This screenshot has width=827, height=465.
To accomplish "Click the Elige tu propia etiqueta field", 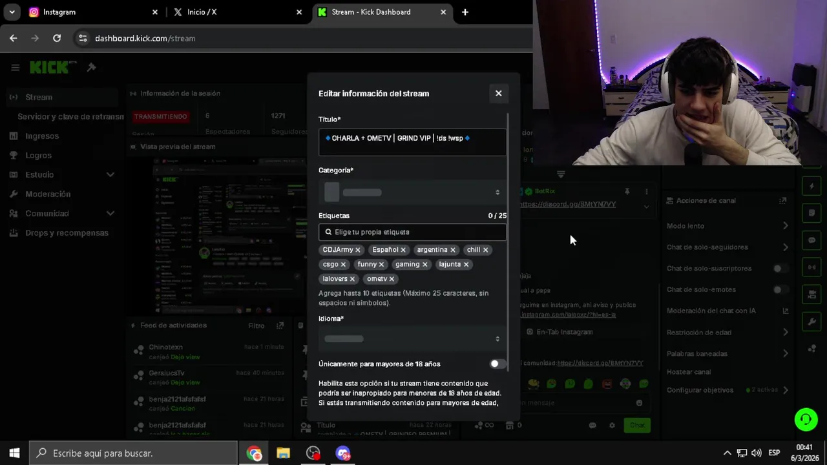I will [412, 232].
